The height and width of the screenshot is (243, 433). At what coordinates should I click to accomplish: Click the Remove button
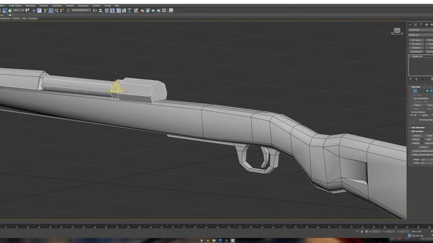[x=417, y=136]
